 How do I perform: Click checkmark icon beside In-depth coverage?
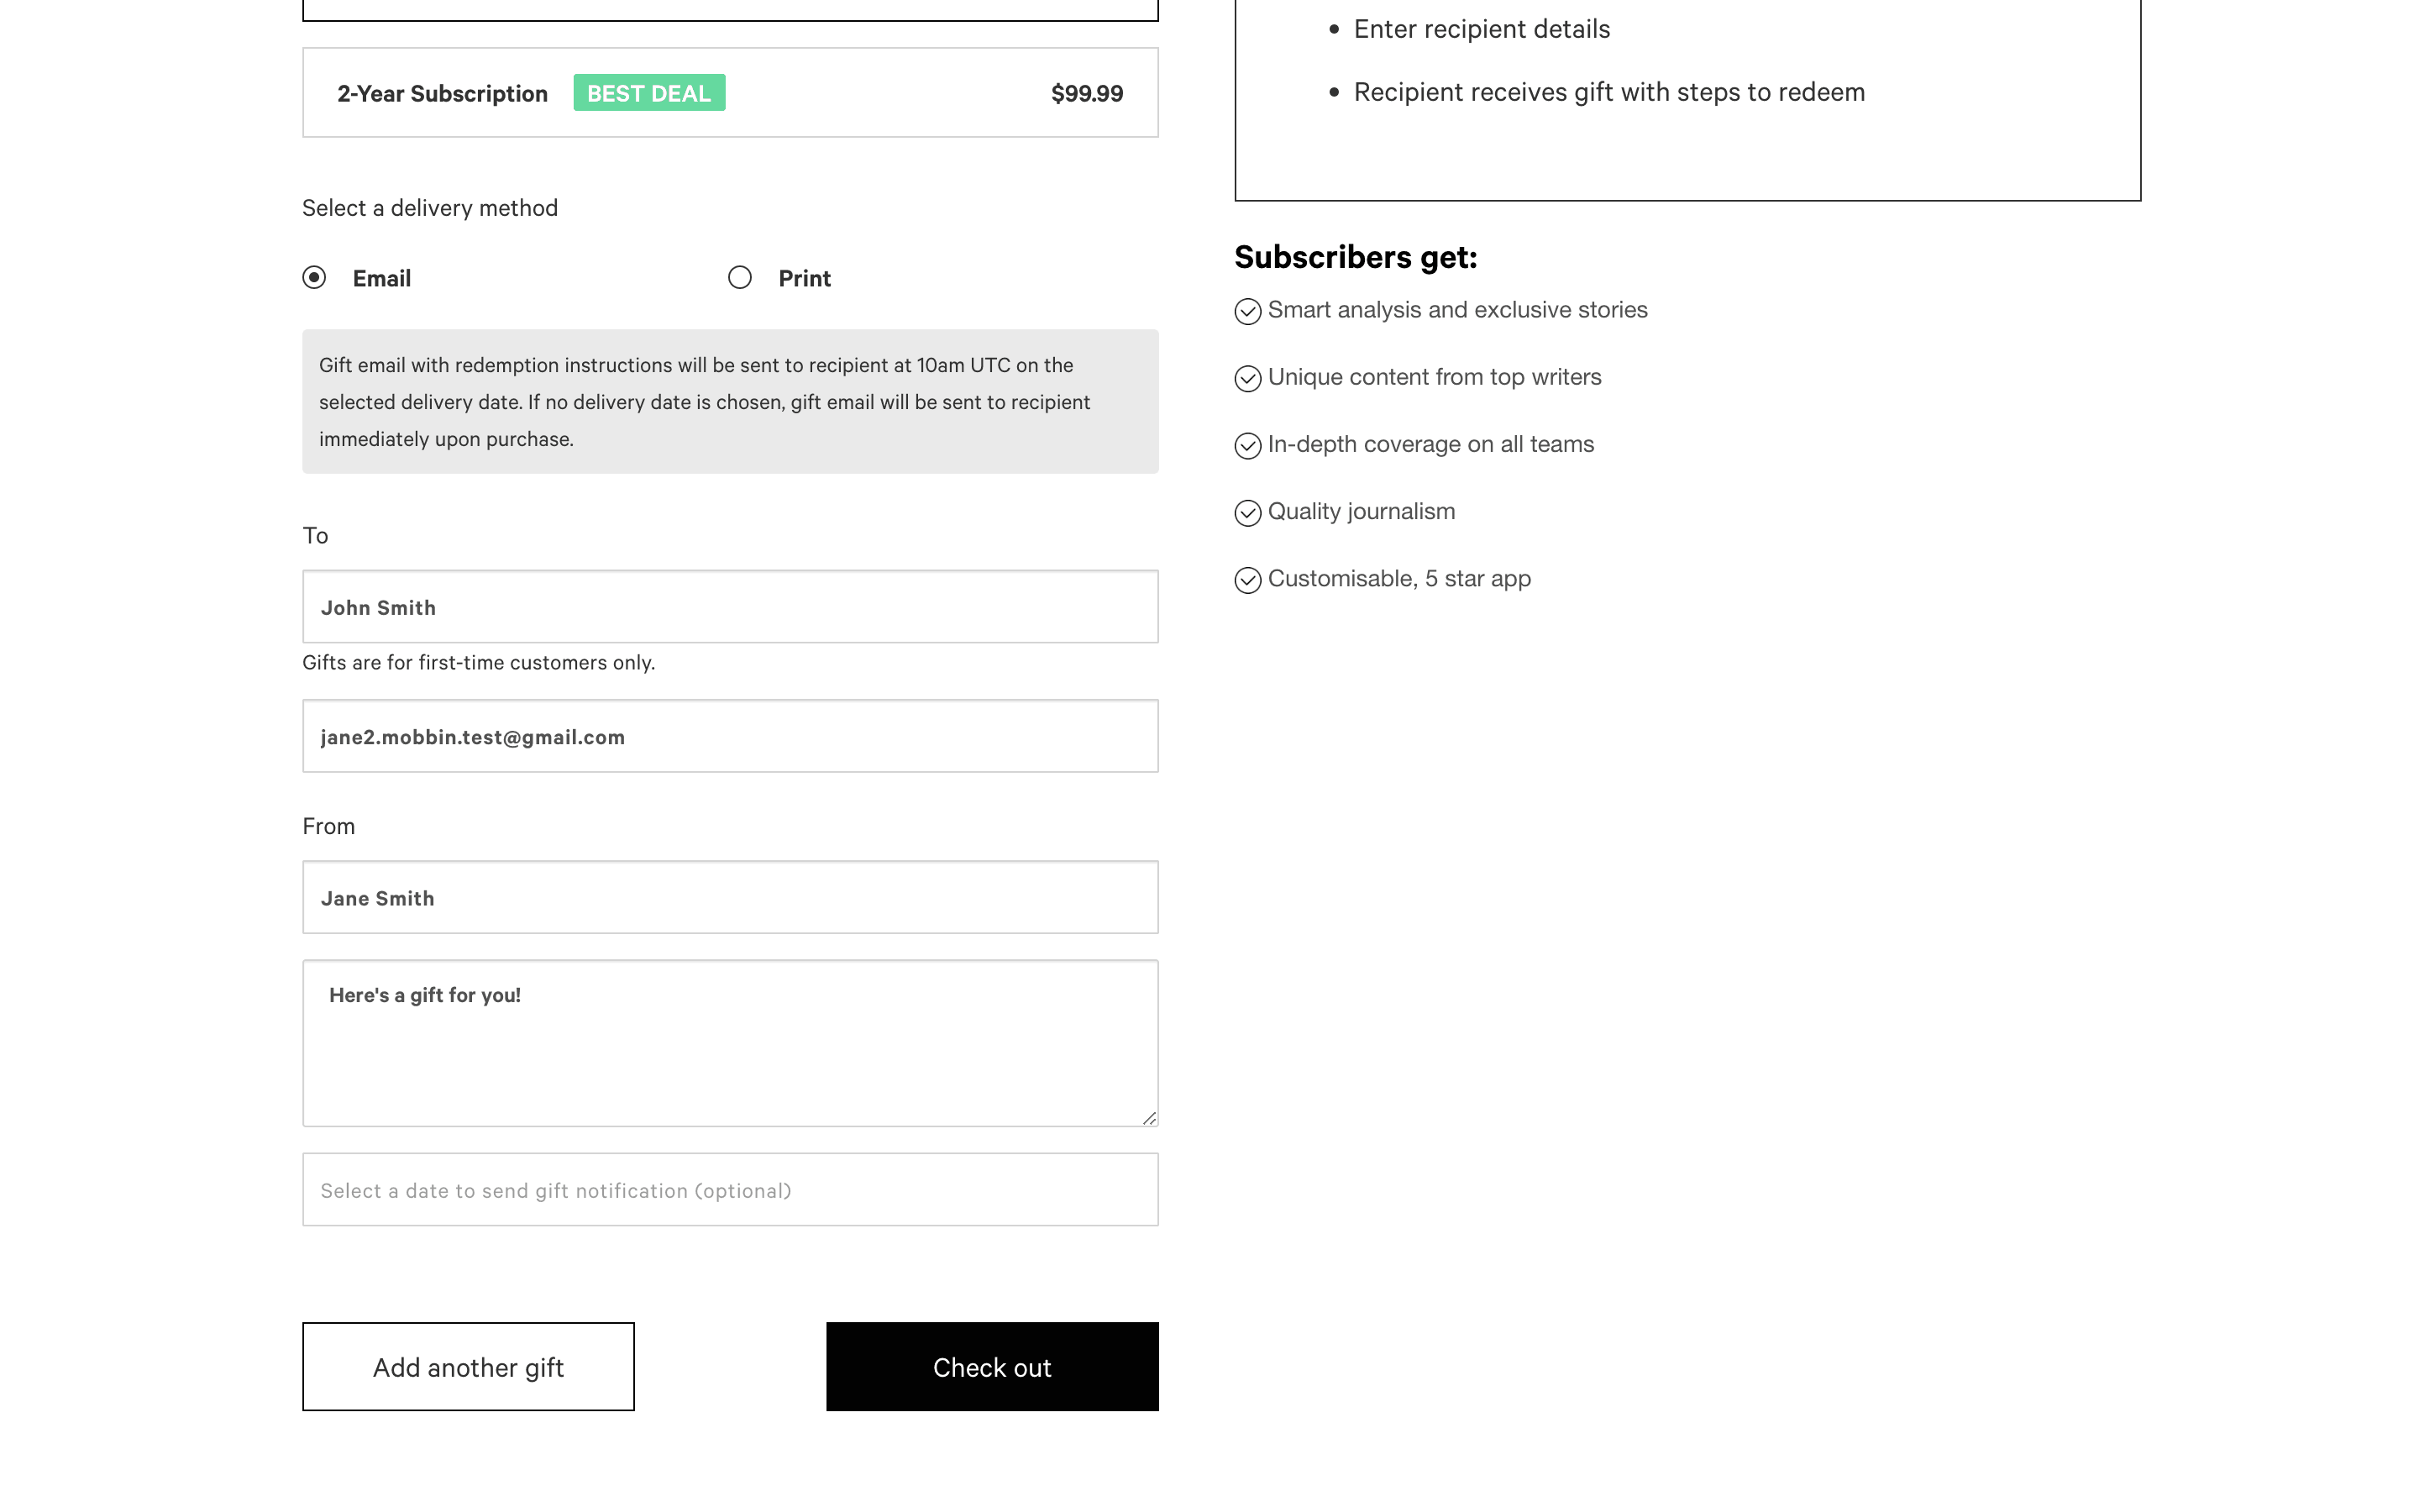coord(1247,445)
